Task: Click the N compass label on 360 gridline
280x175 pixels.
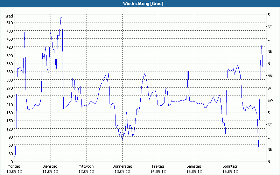Action: (x=269, y=64)
